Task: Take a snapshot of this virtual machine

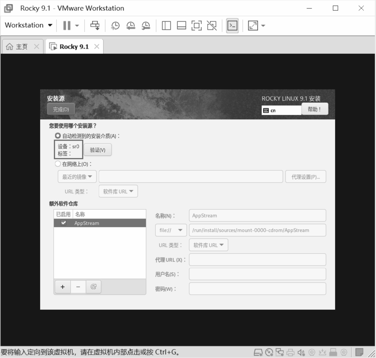Action: [115, 25]
